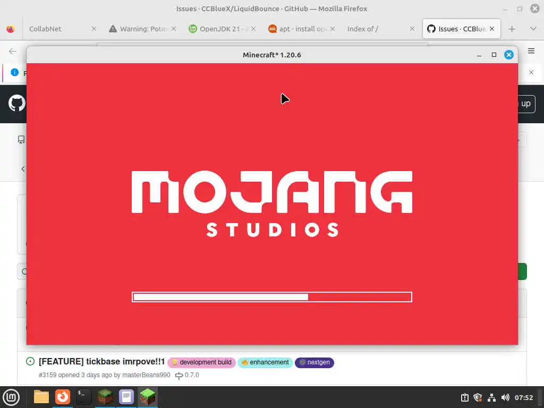544x408 pixels.
Task: Click the Minecraft* 1.20.6 title bar
Action: [x=272, y=55]
